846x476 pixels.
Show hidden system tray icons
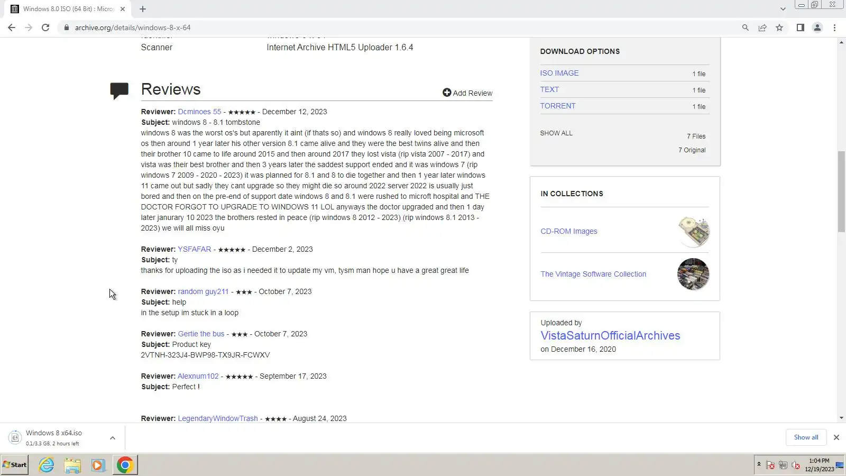(x=759, y=465)
